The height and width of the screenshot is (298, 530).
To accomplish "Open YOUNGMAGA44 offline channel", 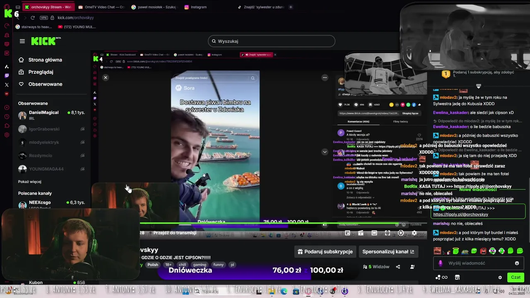I will click(x=52, y=169).
